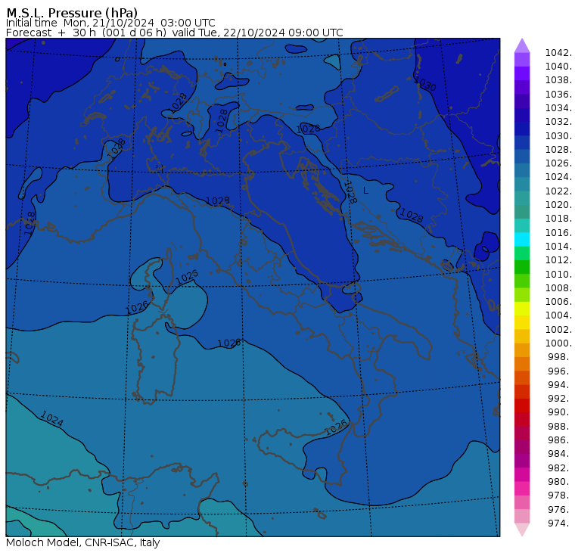This screenshot has height=553, width=575.
Task: Click the legend value "998."
Action: pyautogui.click(x=560, y=357)
